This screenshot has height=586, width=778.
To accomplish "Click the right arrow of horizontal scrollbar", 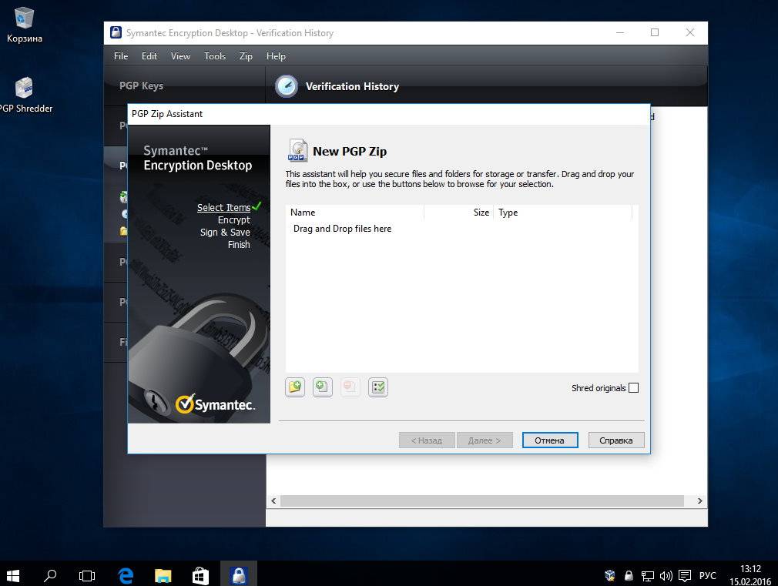I will [699, 501].
